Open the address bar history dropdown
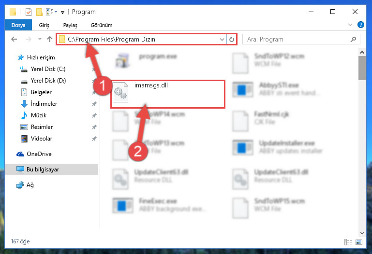Image resolution: width=372 pixels, height=254 pixels. [222, 39]
